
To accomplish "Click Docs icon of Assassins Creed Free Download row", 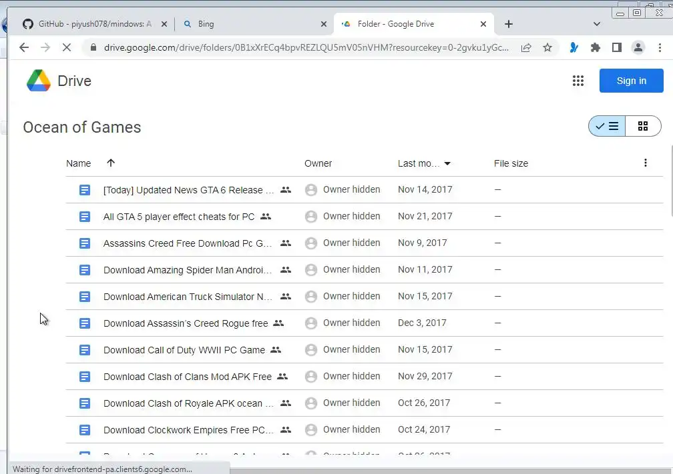I will (x=85, y=243).
